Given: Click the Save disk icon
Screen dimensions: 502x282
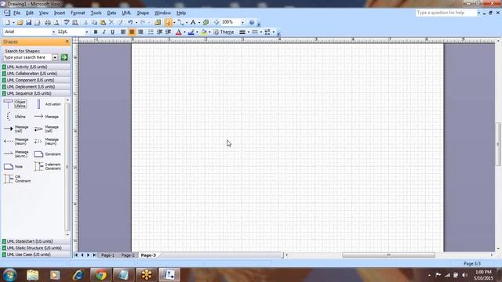Looking at the screenshot, I should [28, 23].
